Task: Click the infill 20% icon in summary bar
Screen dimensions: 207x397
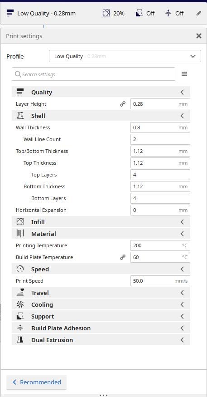Action: 106,13
